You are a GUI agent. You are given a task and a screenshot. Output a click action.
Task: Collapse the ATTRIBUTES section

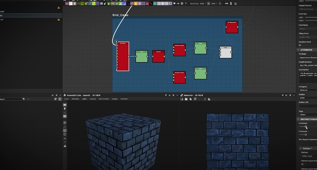(x=298, y=50)
